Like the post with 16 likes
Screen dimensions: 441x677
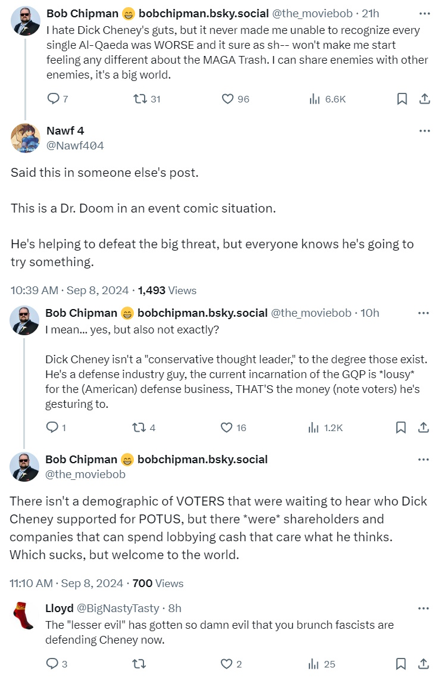click(x=227, y=427)
